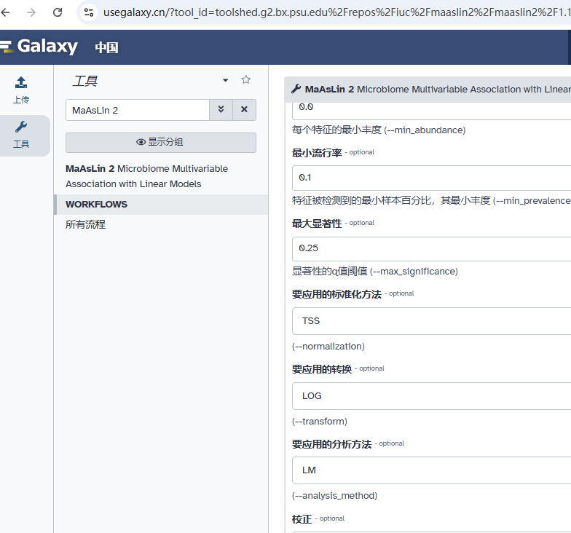Click the favorites star icon
This screenshot has height=533, width=571.
tap(246, 80)
